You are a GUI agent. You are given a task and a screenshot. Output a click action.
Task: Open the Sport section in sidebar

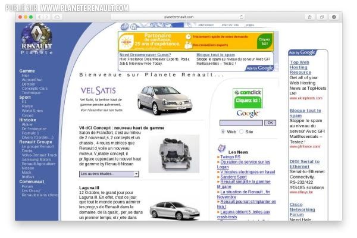pos(25,98)
